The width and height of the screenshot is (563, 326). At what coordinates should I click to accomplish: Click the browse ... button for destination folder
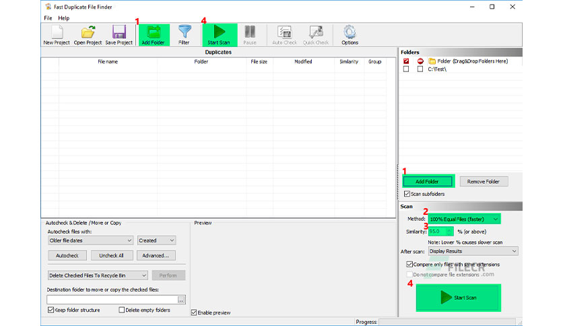coord(181,300)
